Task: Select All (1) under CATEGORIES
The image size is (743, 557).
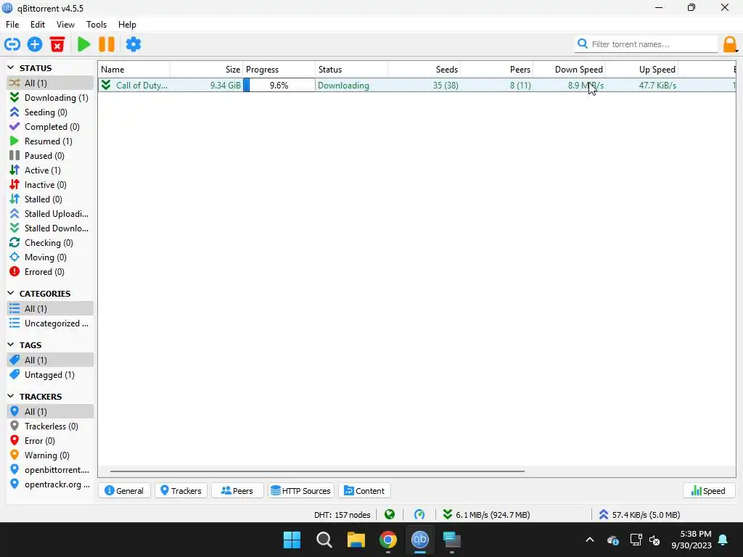Action: pyautogui.click(x=50, y=309)
